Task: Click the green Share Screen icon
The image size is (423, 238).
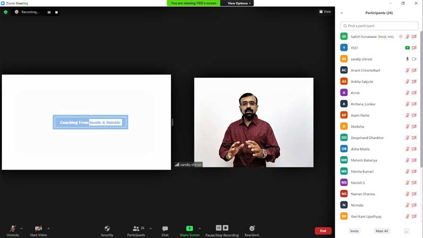Action: 190,228
